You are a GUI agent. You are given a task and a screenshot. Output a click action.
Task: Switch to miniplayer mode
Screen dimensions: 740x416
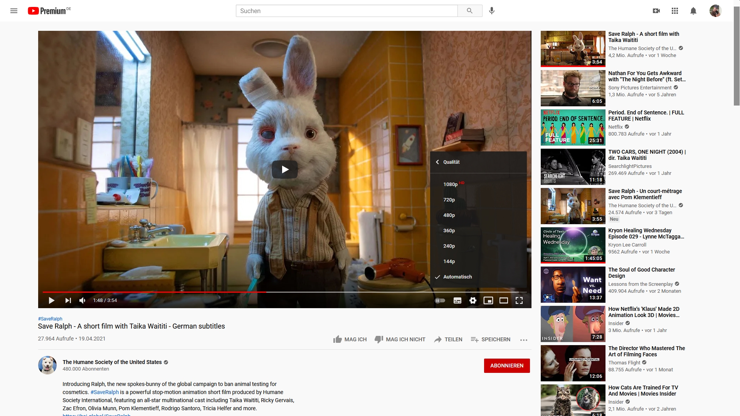(x=488, y=300)
